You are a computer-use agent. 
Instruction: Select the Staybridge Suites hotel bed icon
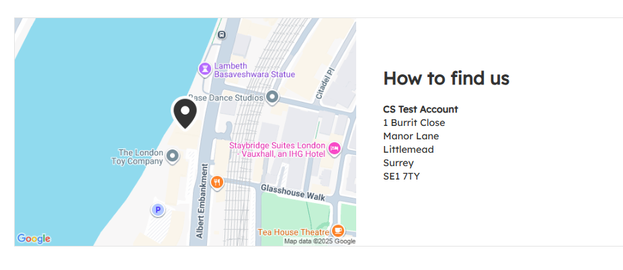(334, 148)
